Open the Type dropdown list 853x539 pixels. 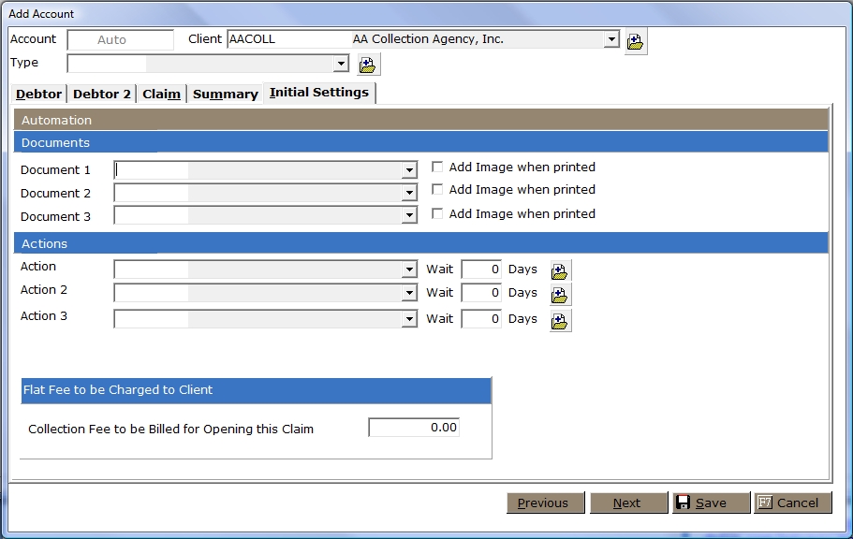click(x=341, y=64)
